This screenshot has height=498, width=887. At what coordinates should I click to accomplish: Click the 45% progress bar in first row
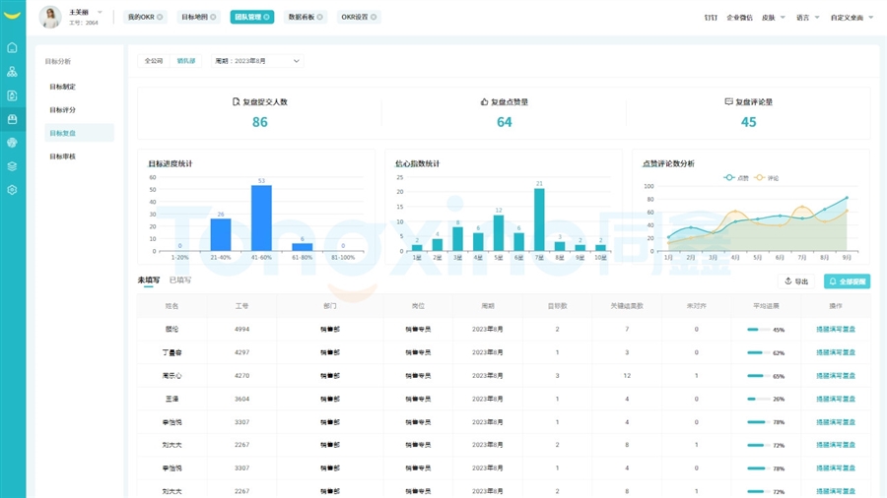(x=758, y=330)
